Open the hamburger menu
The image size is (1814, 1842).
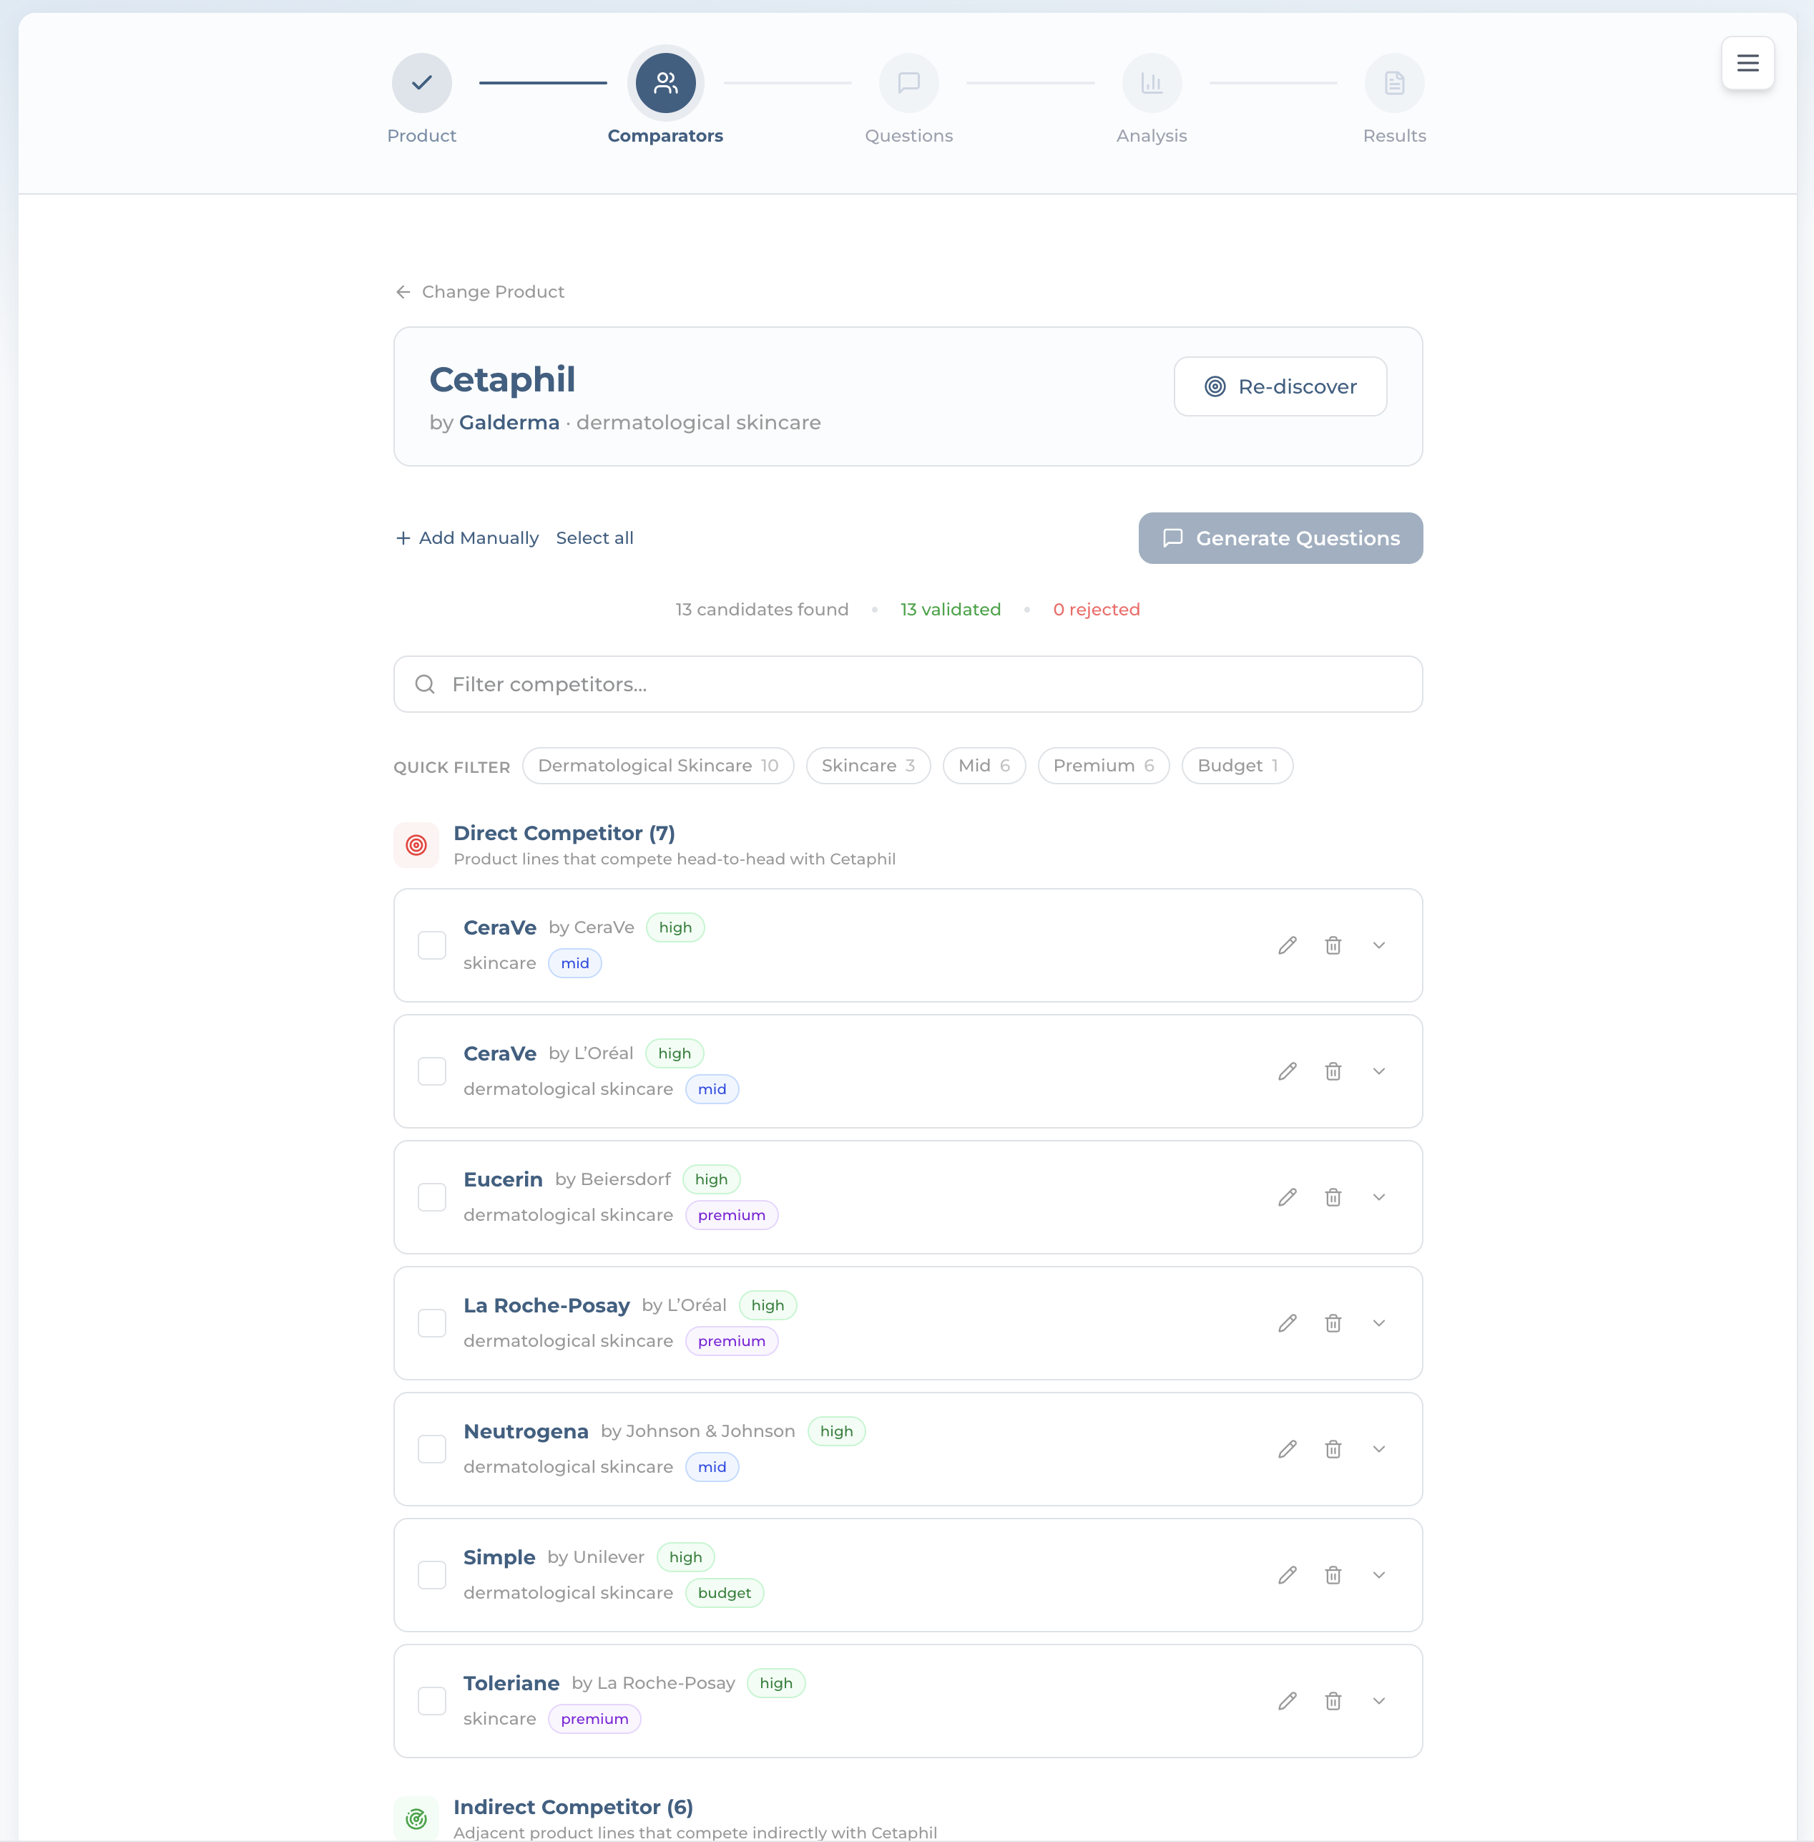1747,63
